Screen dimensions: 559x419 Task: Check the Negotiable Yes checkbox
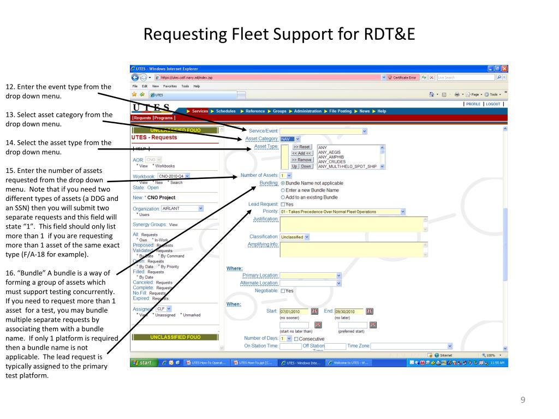(x=283, y=291)
